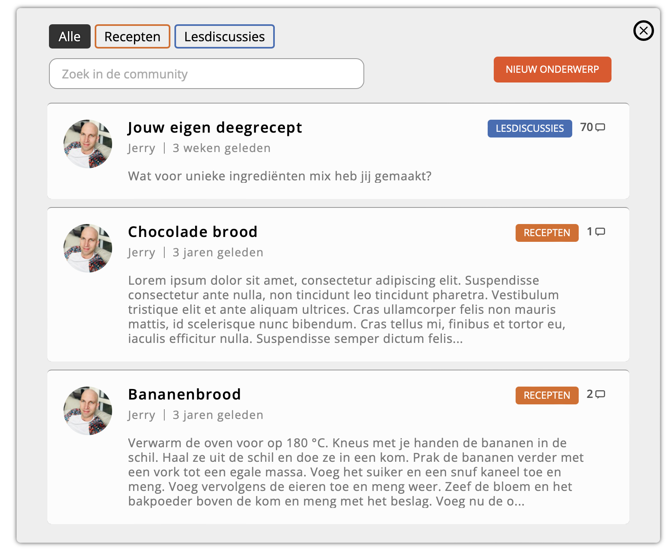Click the blue LESDISCUSSIES category badge

click(x=530, y=129)
